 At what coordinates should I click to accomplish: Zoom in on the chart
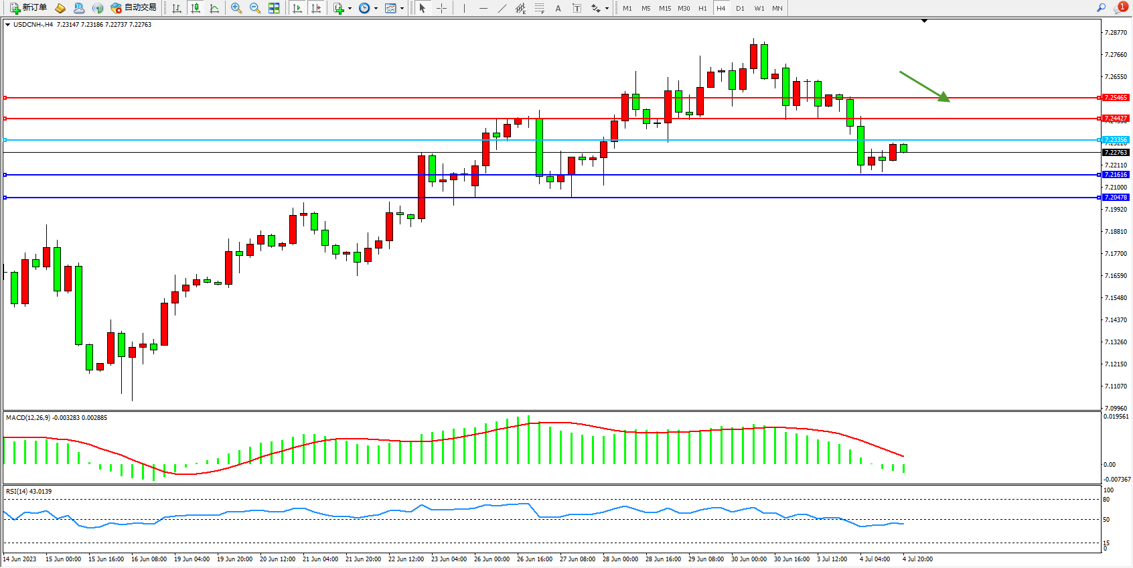[236, 8]
